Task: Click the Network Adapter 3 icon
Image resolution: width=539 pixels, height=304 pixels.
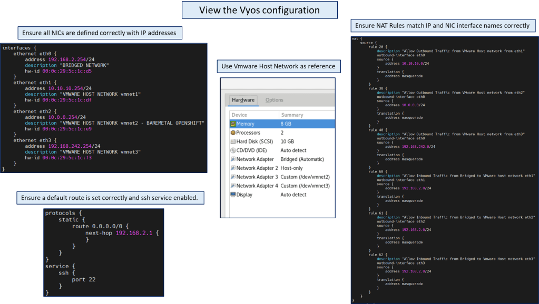Action: (x=233, y=177)
